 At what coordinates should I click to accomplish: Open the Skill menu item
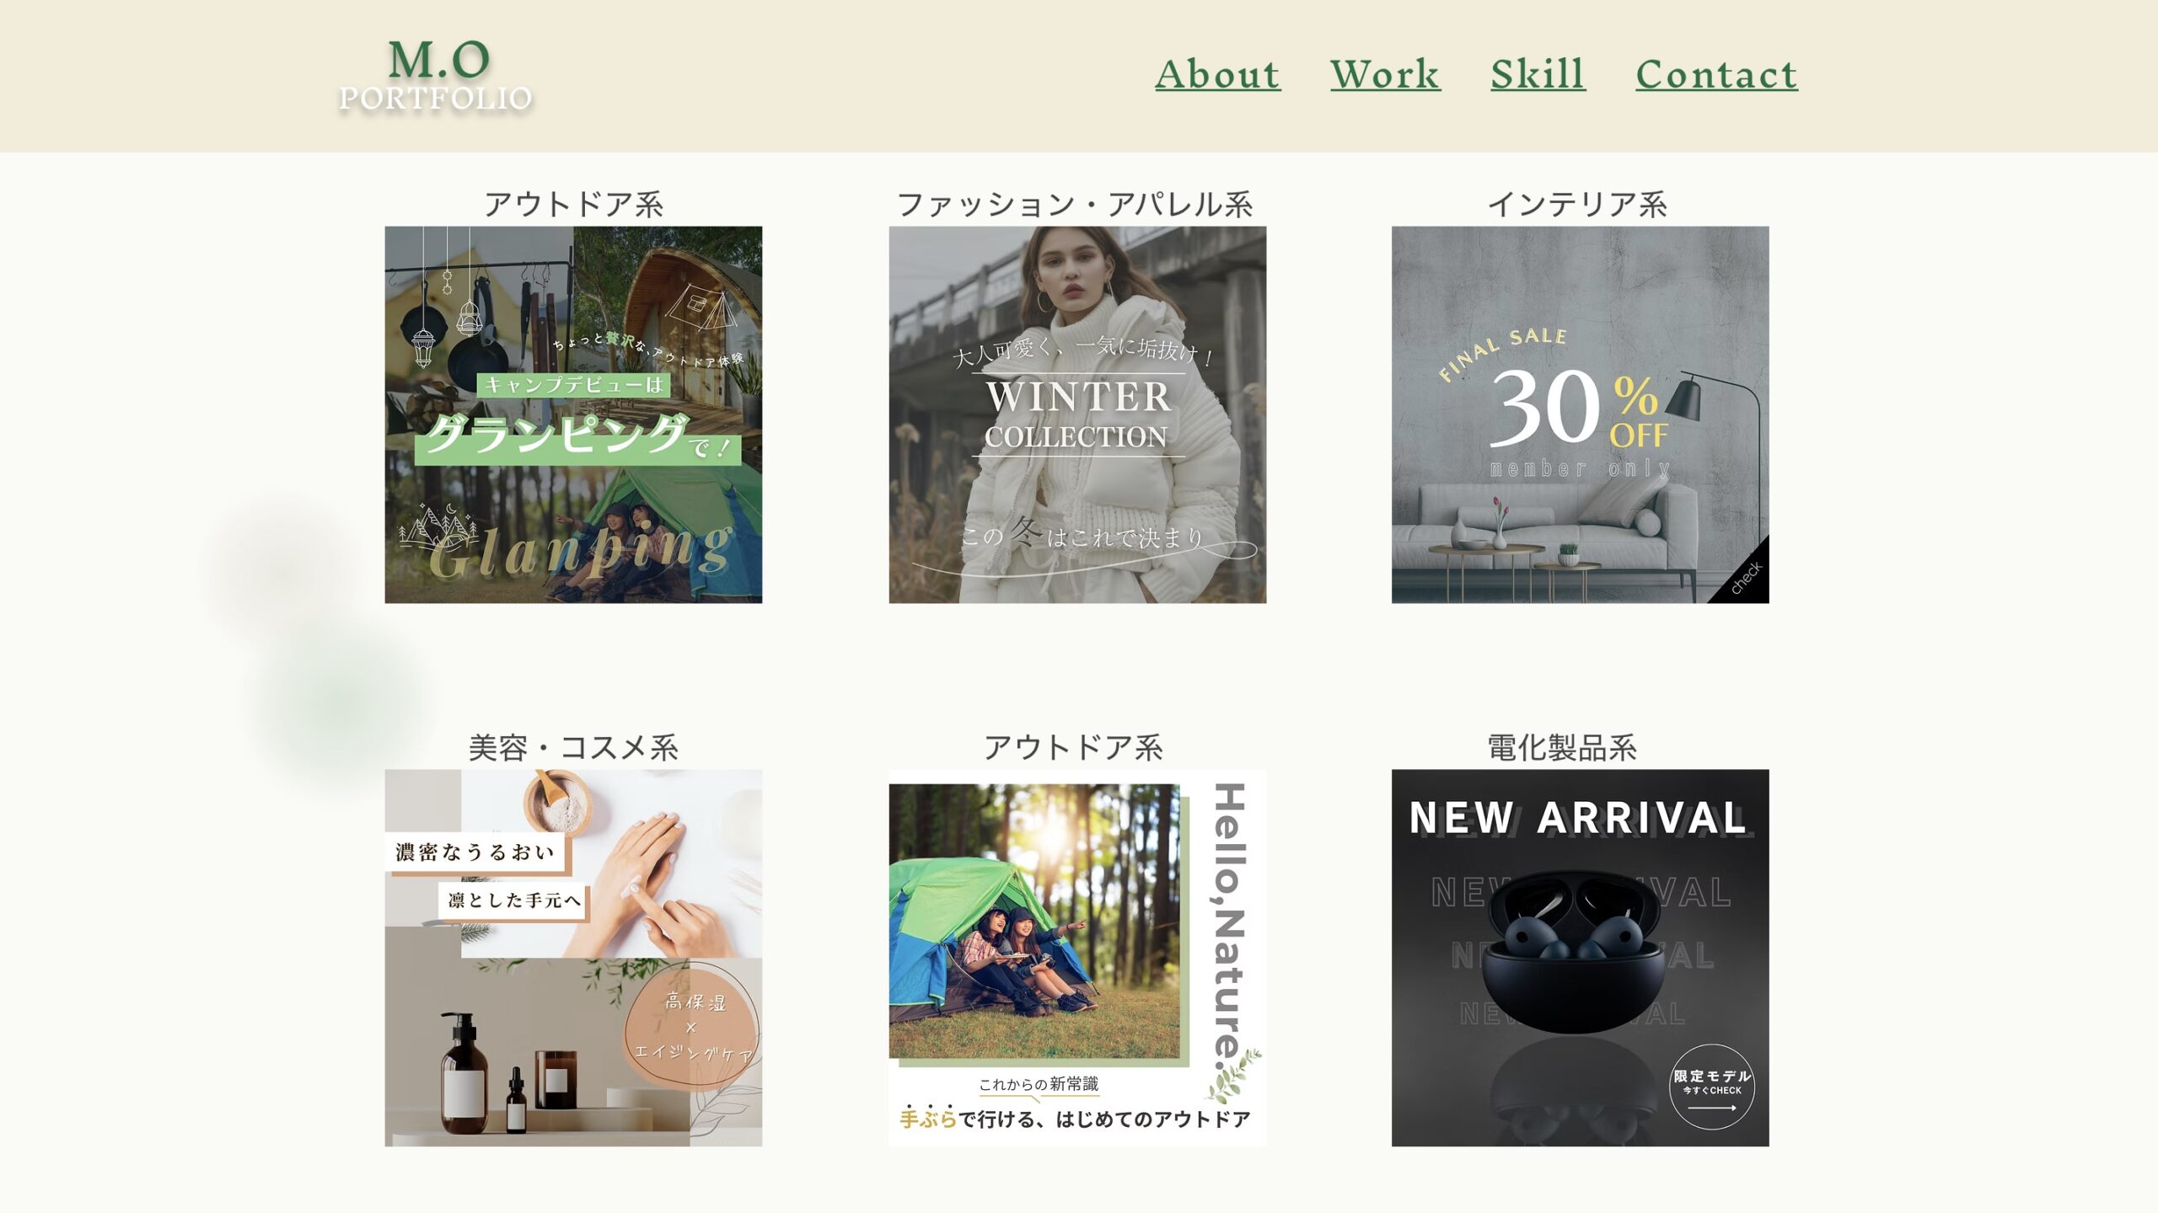1538,74
